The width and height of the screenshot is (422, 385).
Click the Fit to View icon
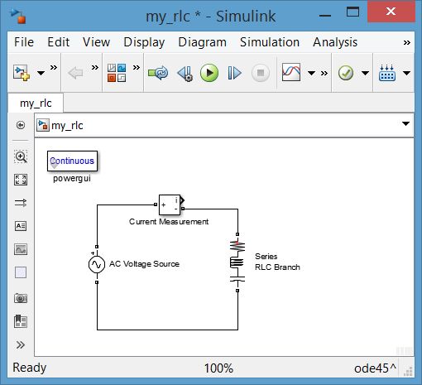pyautogui.click(x=21, y=180)
